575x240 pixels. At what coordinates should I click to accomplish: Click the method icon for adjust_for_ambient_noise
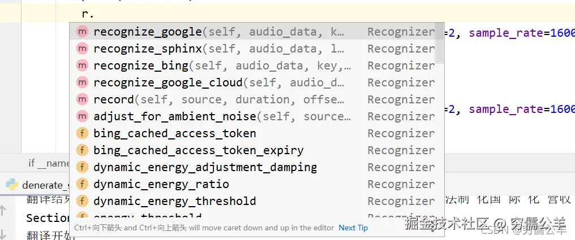coord(82,116)
